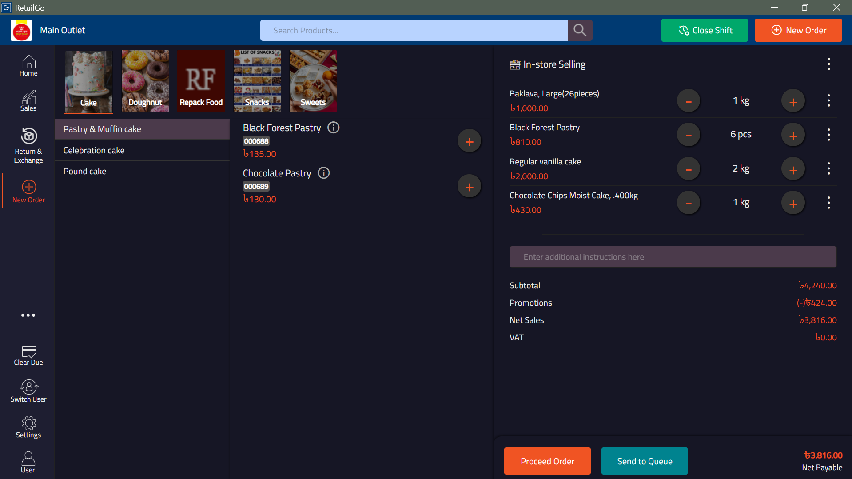The height and width of the screenshot is (479, 852).
Task: Open Settings
Action: pos(28,427)
